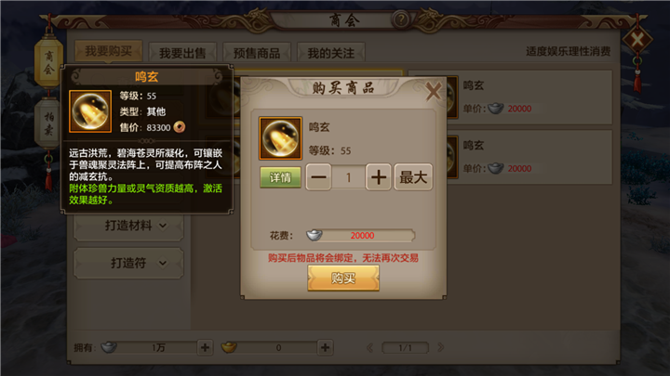Switch to the 我要出售 tab
Viewport: 670px width, 376px height.
(182, 53)
